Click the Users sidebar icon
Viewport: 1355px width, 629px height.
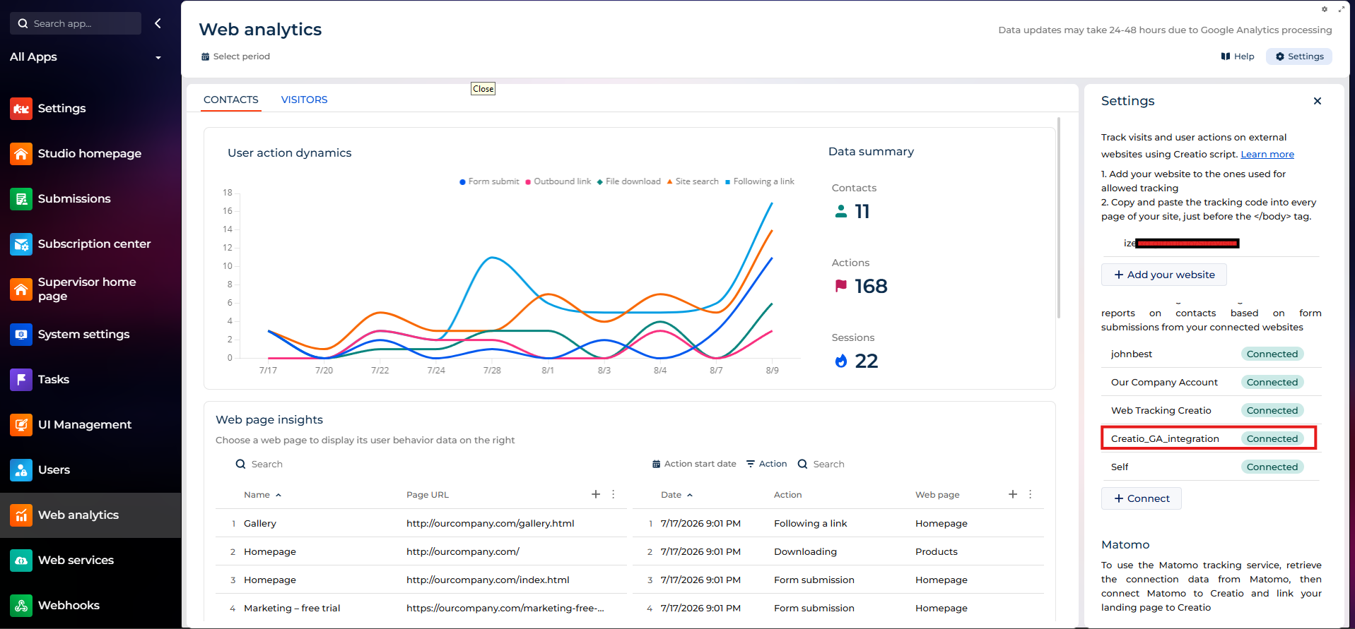pyautogui.click(x=21, y=470)
